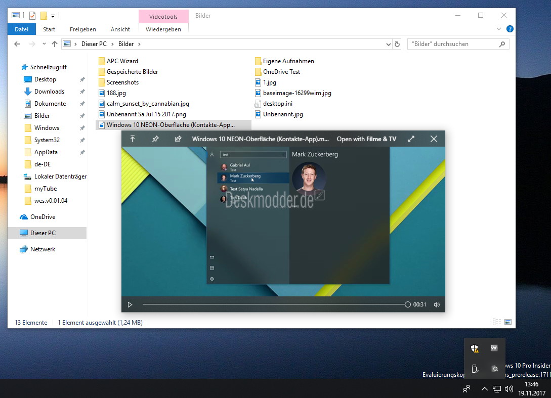Image resolution: width=551 pixels, height=398 pixels.
Task: Open Dokumente in the sidebar
Action: (50, 104)
